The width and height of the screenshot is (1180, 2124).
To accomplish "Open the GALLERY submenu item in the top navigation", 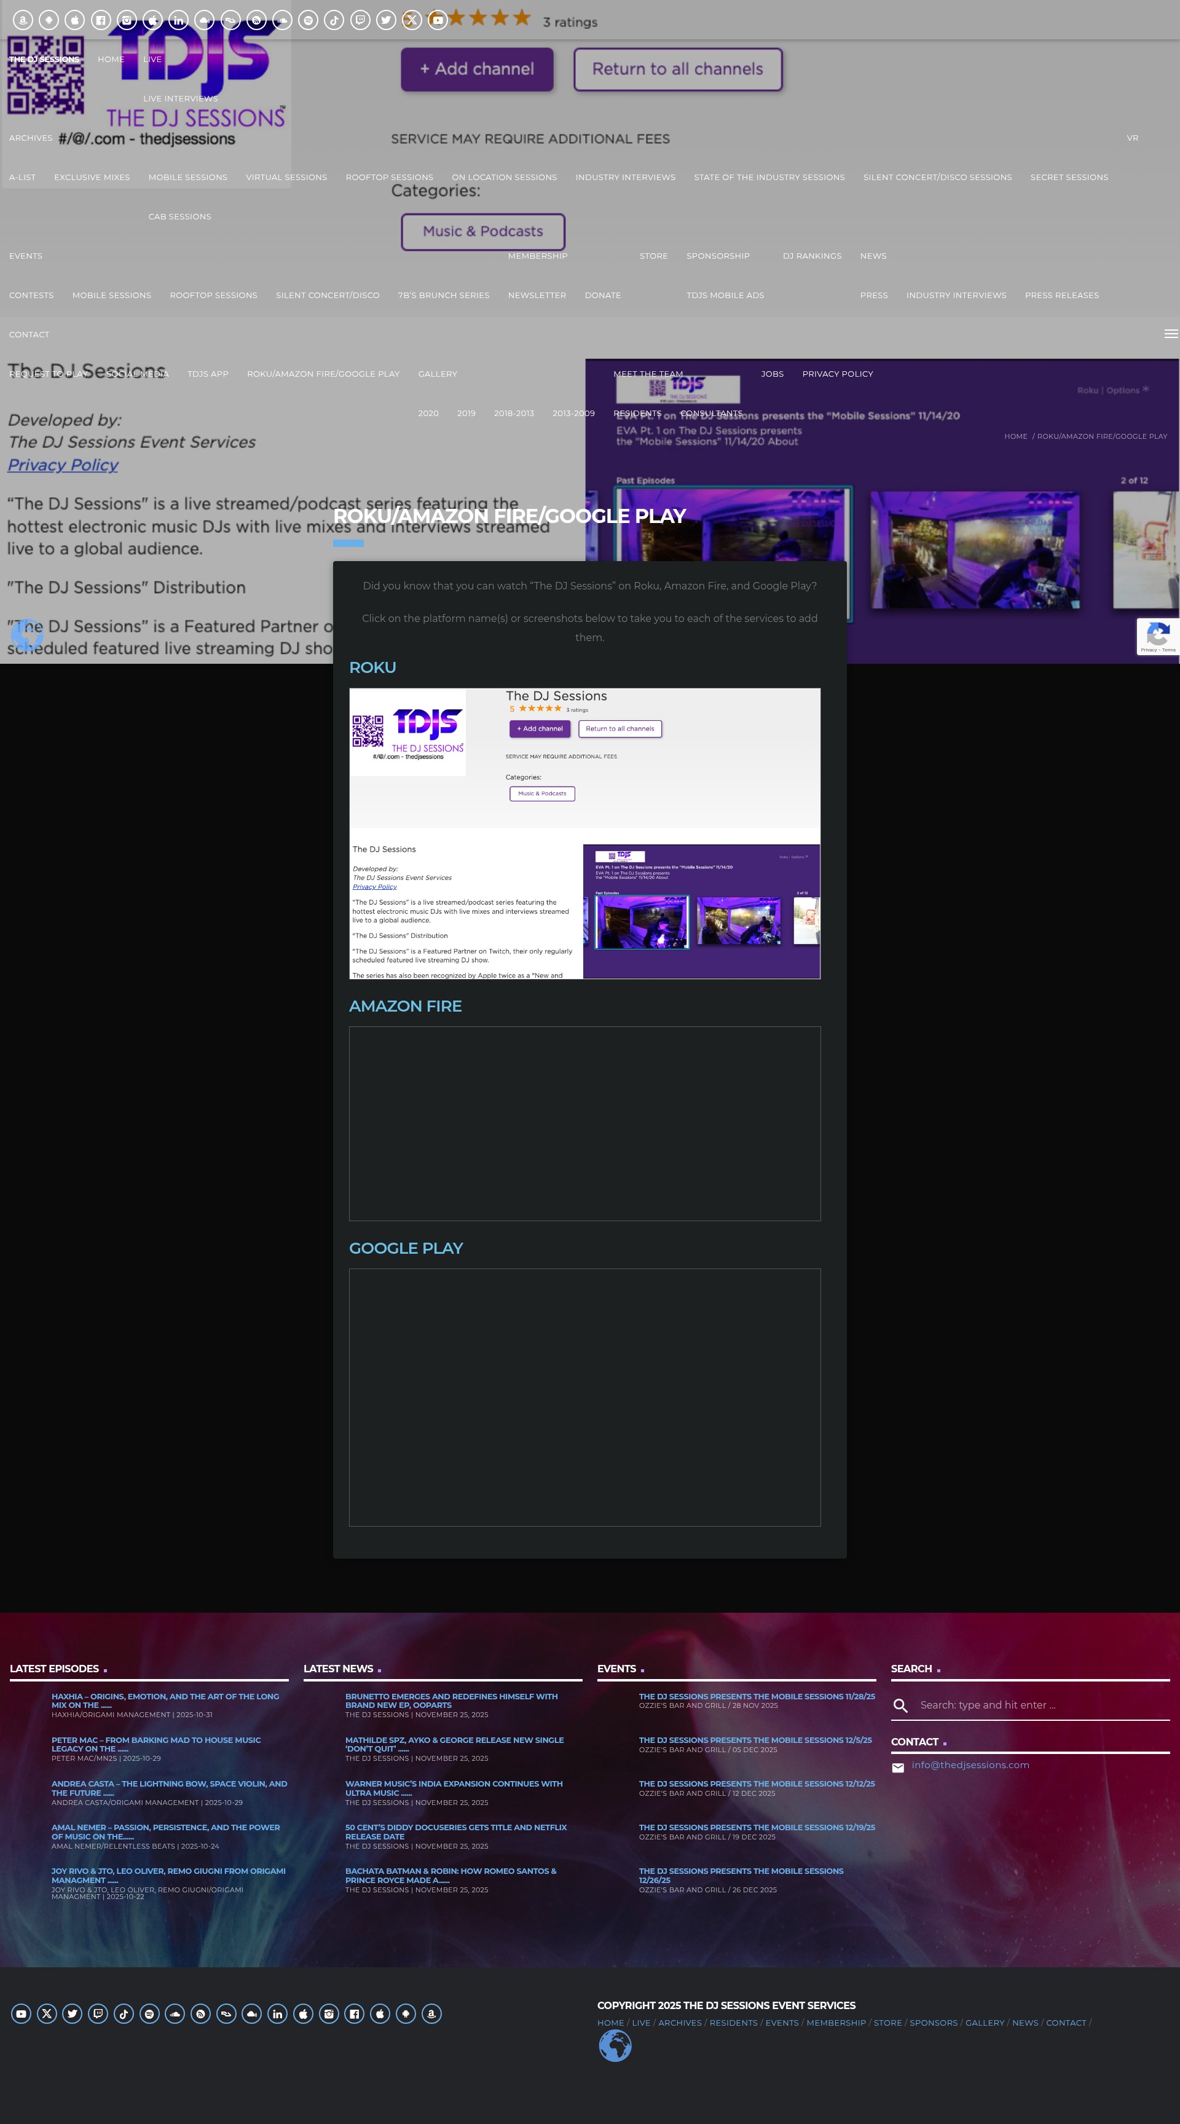I will tap(437, 374).
